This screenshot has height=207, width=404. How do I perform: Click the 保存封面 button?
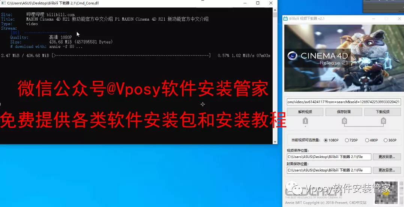(x=344, y=112)
